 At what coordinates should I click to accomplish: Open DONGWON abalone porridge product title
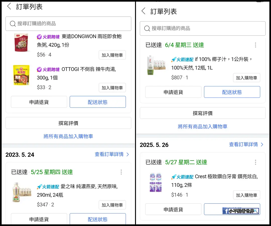pyautogui.click(x=79, y=41)
